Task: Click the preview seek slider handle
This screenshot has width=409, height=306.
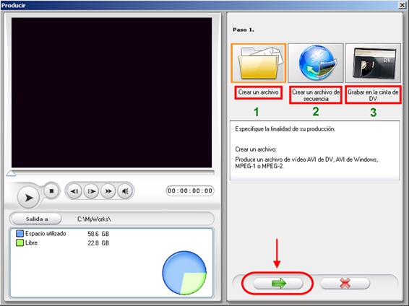Action: point(11,173)
